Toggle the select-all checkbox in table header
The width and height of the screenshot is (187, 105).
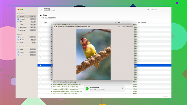(x=40, y=22)
